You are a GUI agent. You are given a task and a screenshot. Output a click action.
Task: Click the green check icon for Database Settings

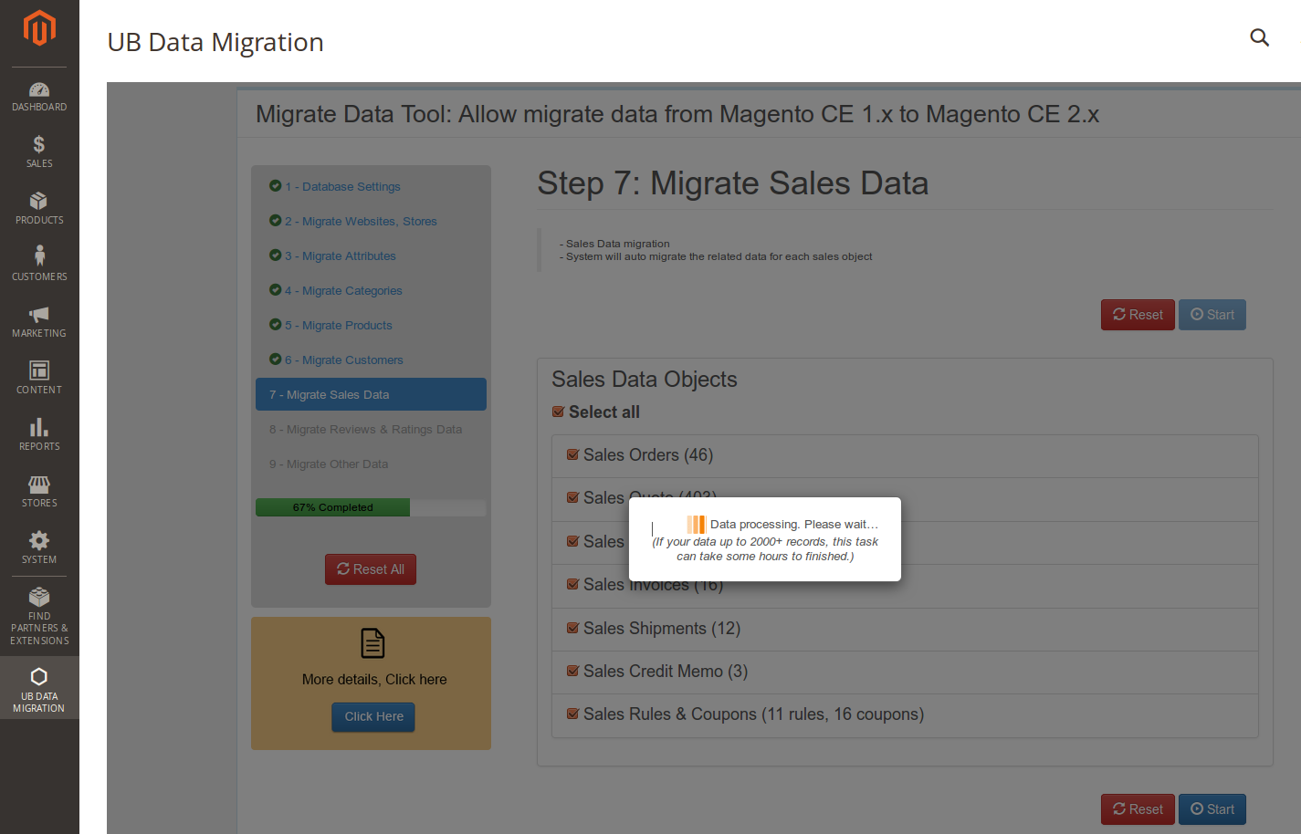click(x=275, y=186)
